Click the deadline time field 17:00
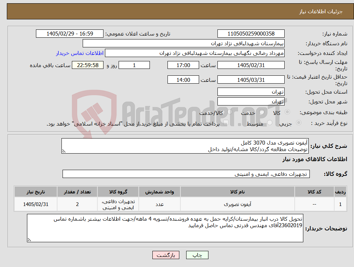The width and height of the screenshot is (354, 267). 183,65
